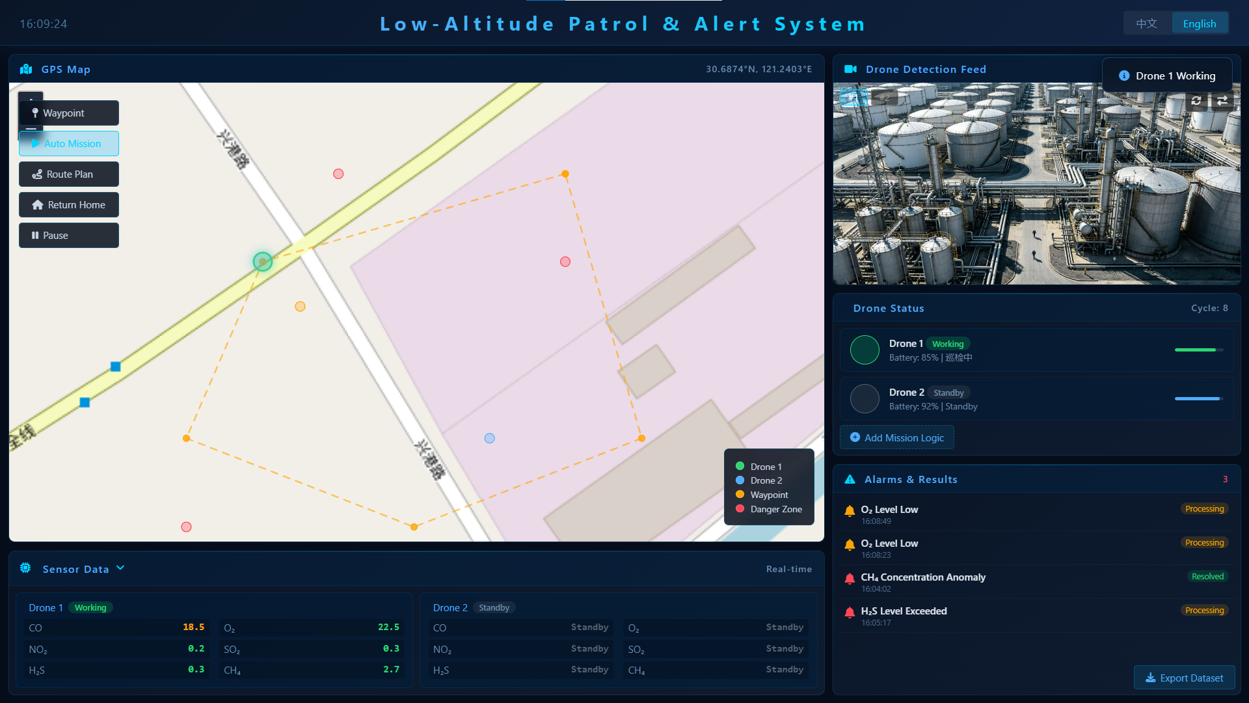Click the bottom waypoint of the dashed route
1249x703 pixels.
(x=414, y=527)
